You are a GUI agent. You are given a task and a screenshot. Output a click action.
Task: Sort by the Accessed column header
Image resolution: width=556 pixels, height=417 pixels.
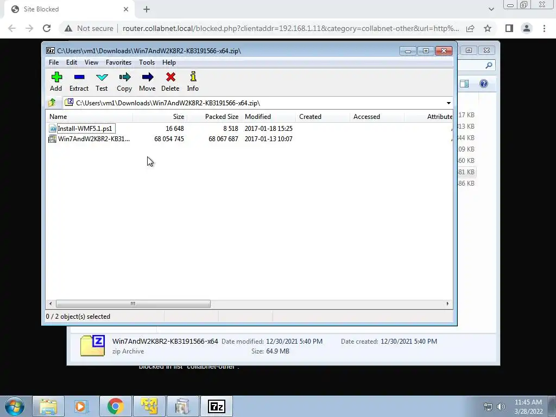click(377, 117)
